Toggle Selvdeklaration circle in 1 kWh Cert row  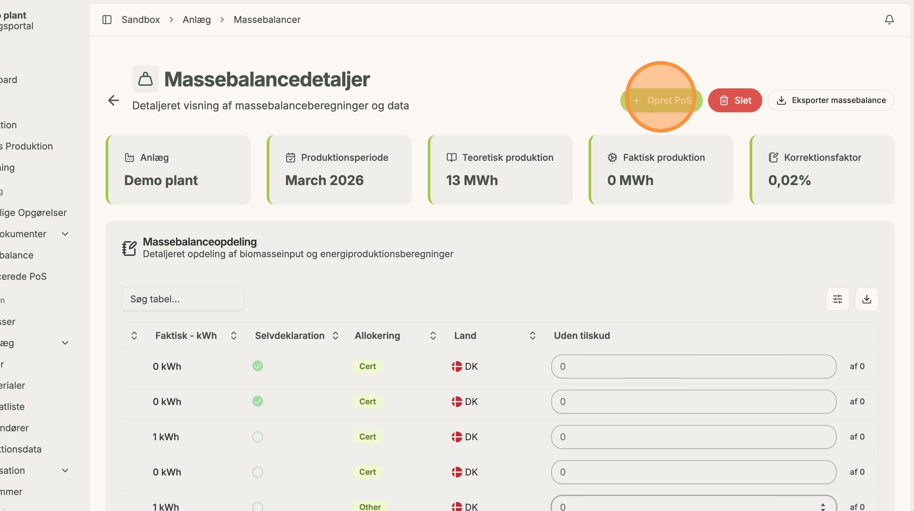258,437
